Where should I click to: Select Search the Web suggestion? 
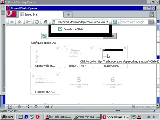pos(80,29)
